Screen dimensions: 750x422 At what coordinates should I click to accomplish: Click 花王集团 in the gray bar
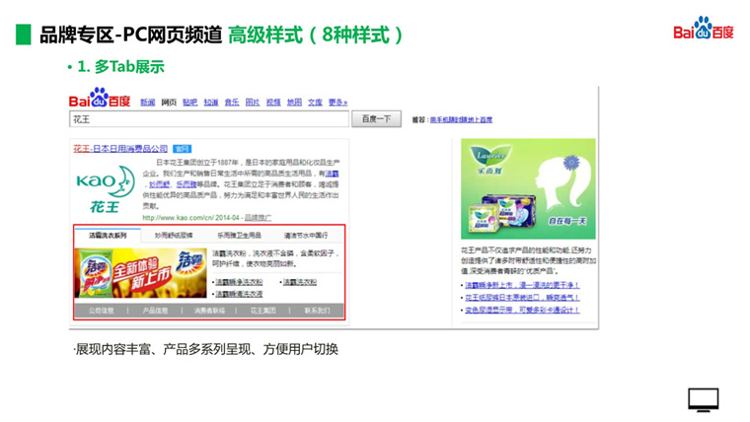pos(263,311)
